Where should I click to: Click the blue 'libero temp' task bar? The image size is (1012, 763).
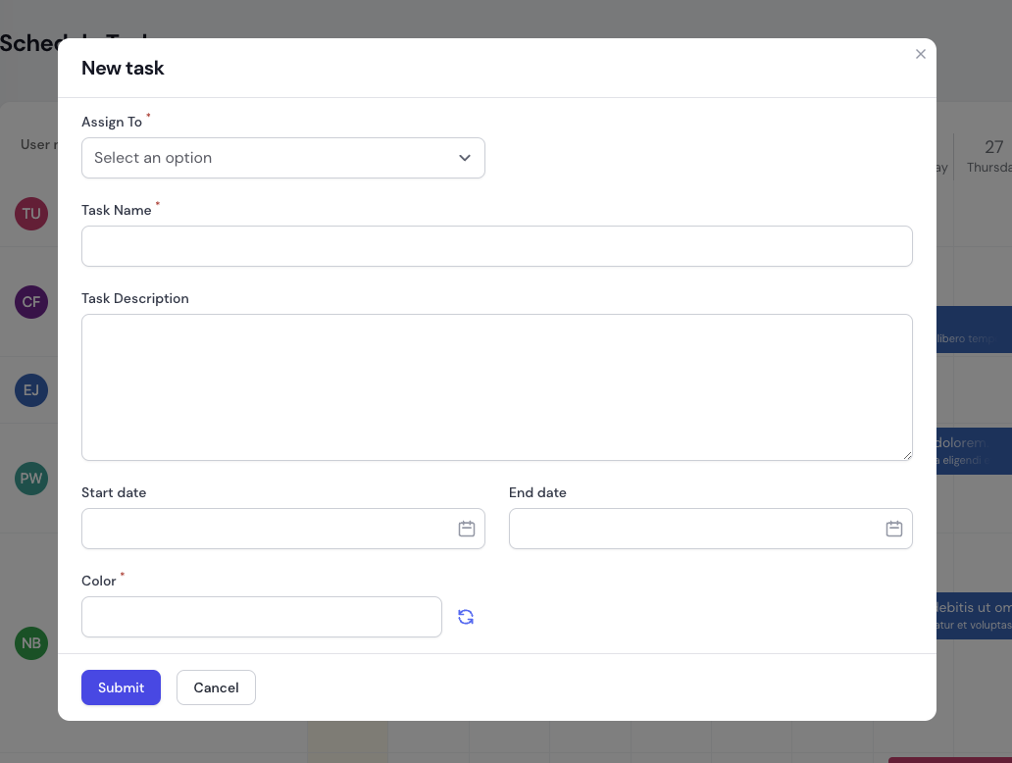tap(976, 330)
